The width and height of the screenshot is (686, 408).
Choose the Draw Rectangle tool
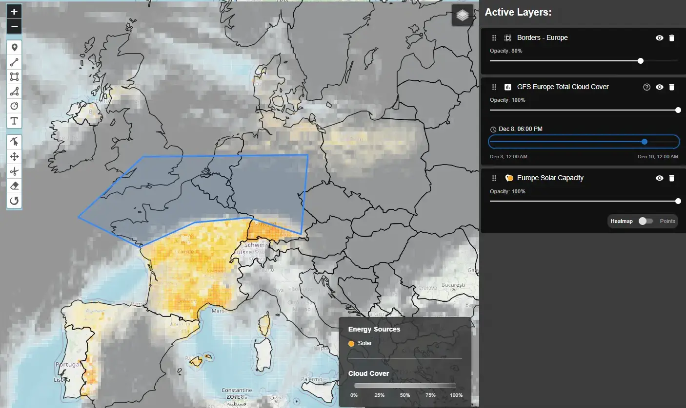[x=14, y=77]
